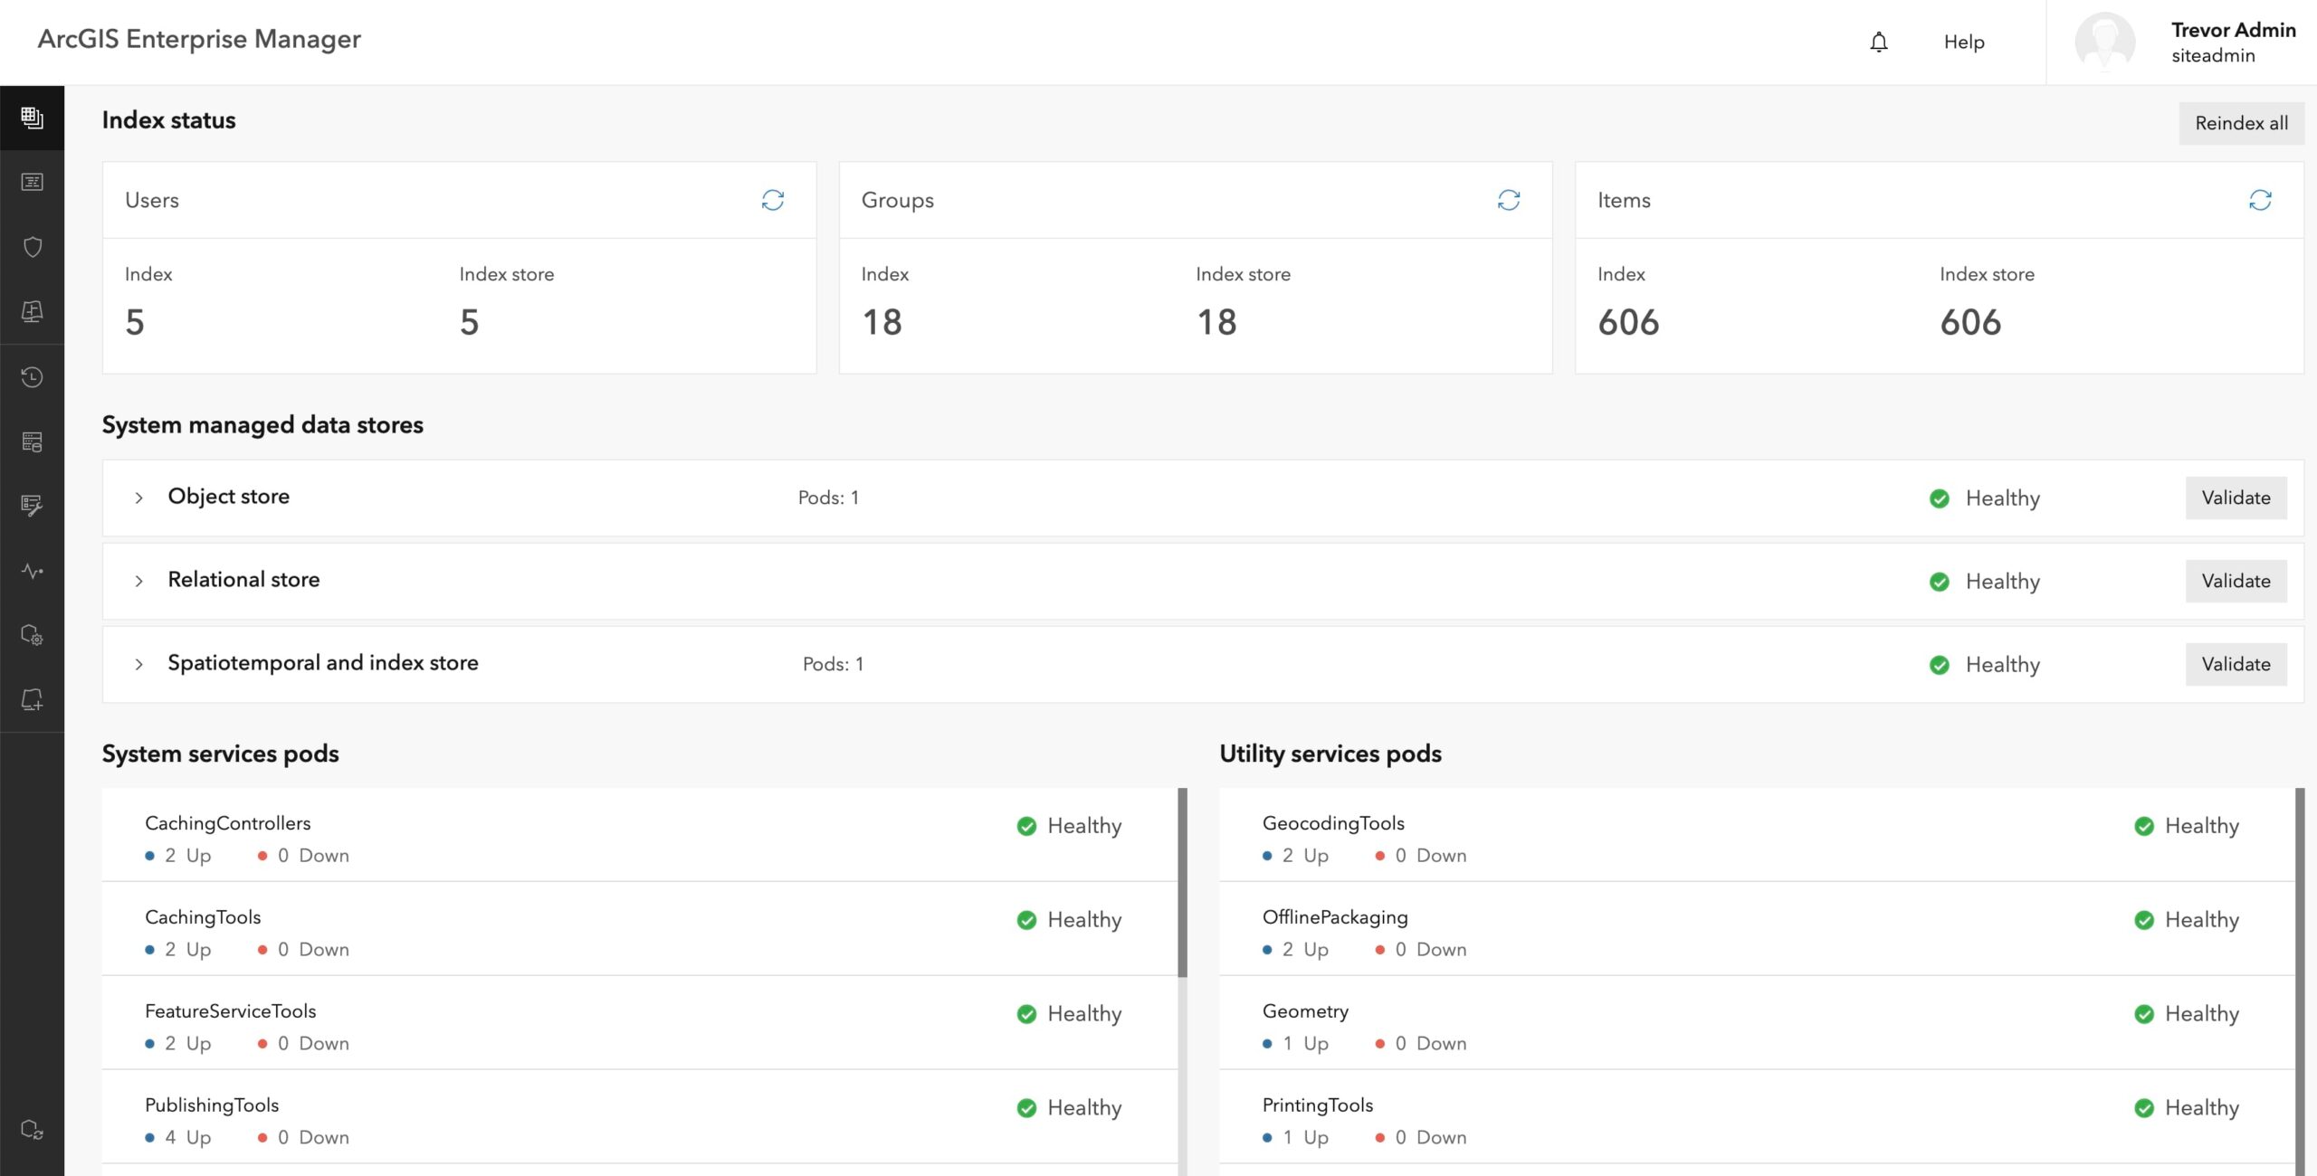Expand the Relational store data store row
Viewport: 2317px width, 1176px height.
coord(141,577)
